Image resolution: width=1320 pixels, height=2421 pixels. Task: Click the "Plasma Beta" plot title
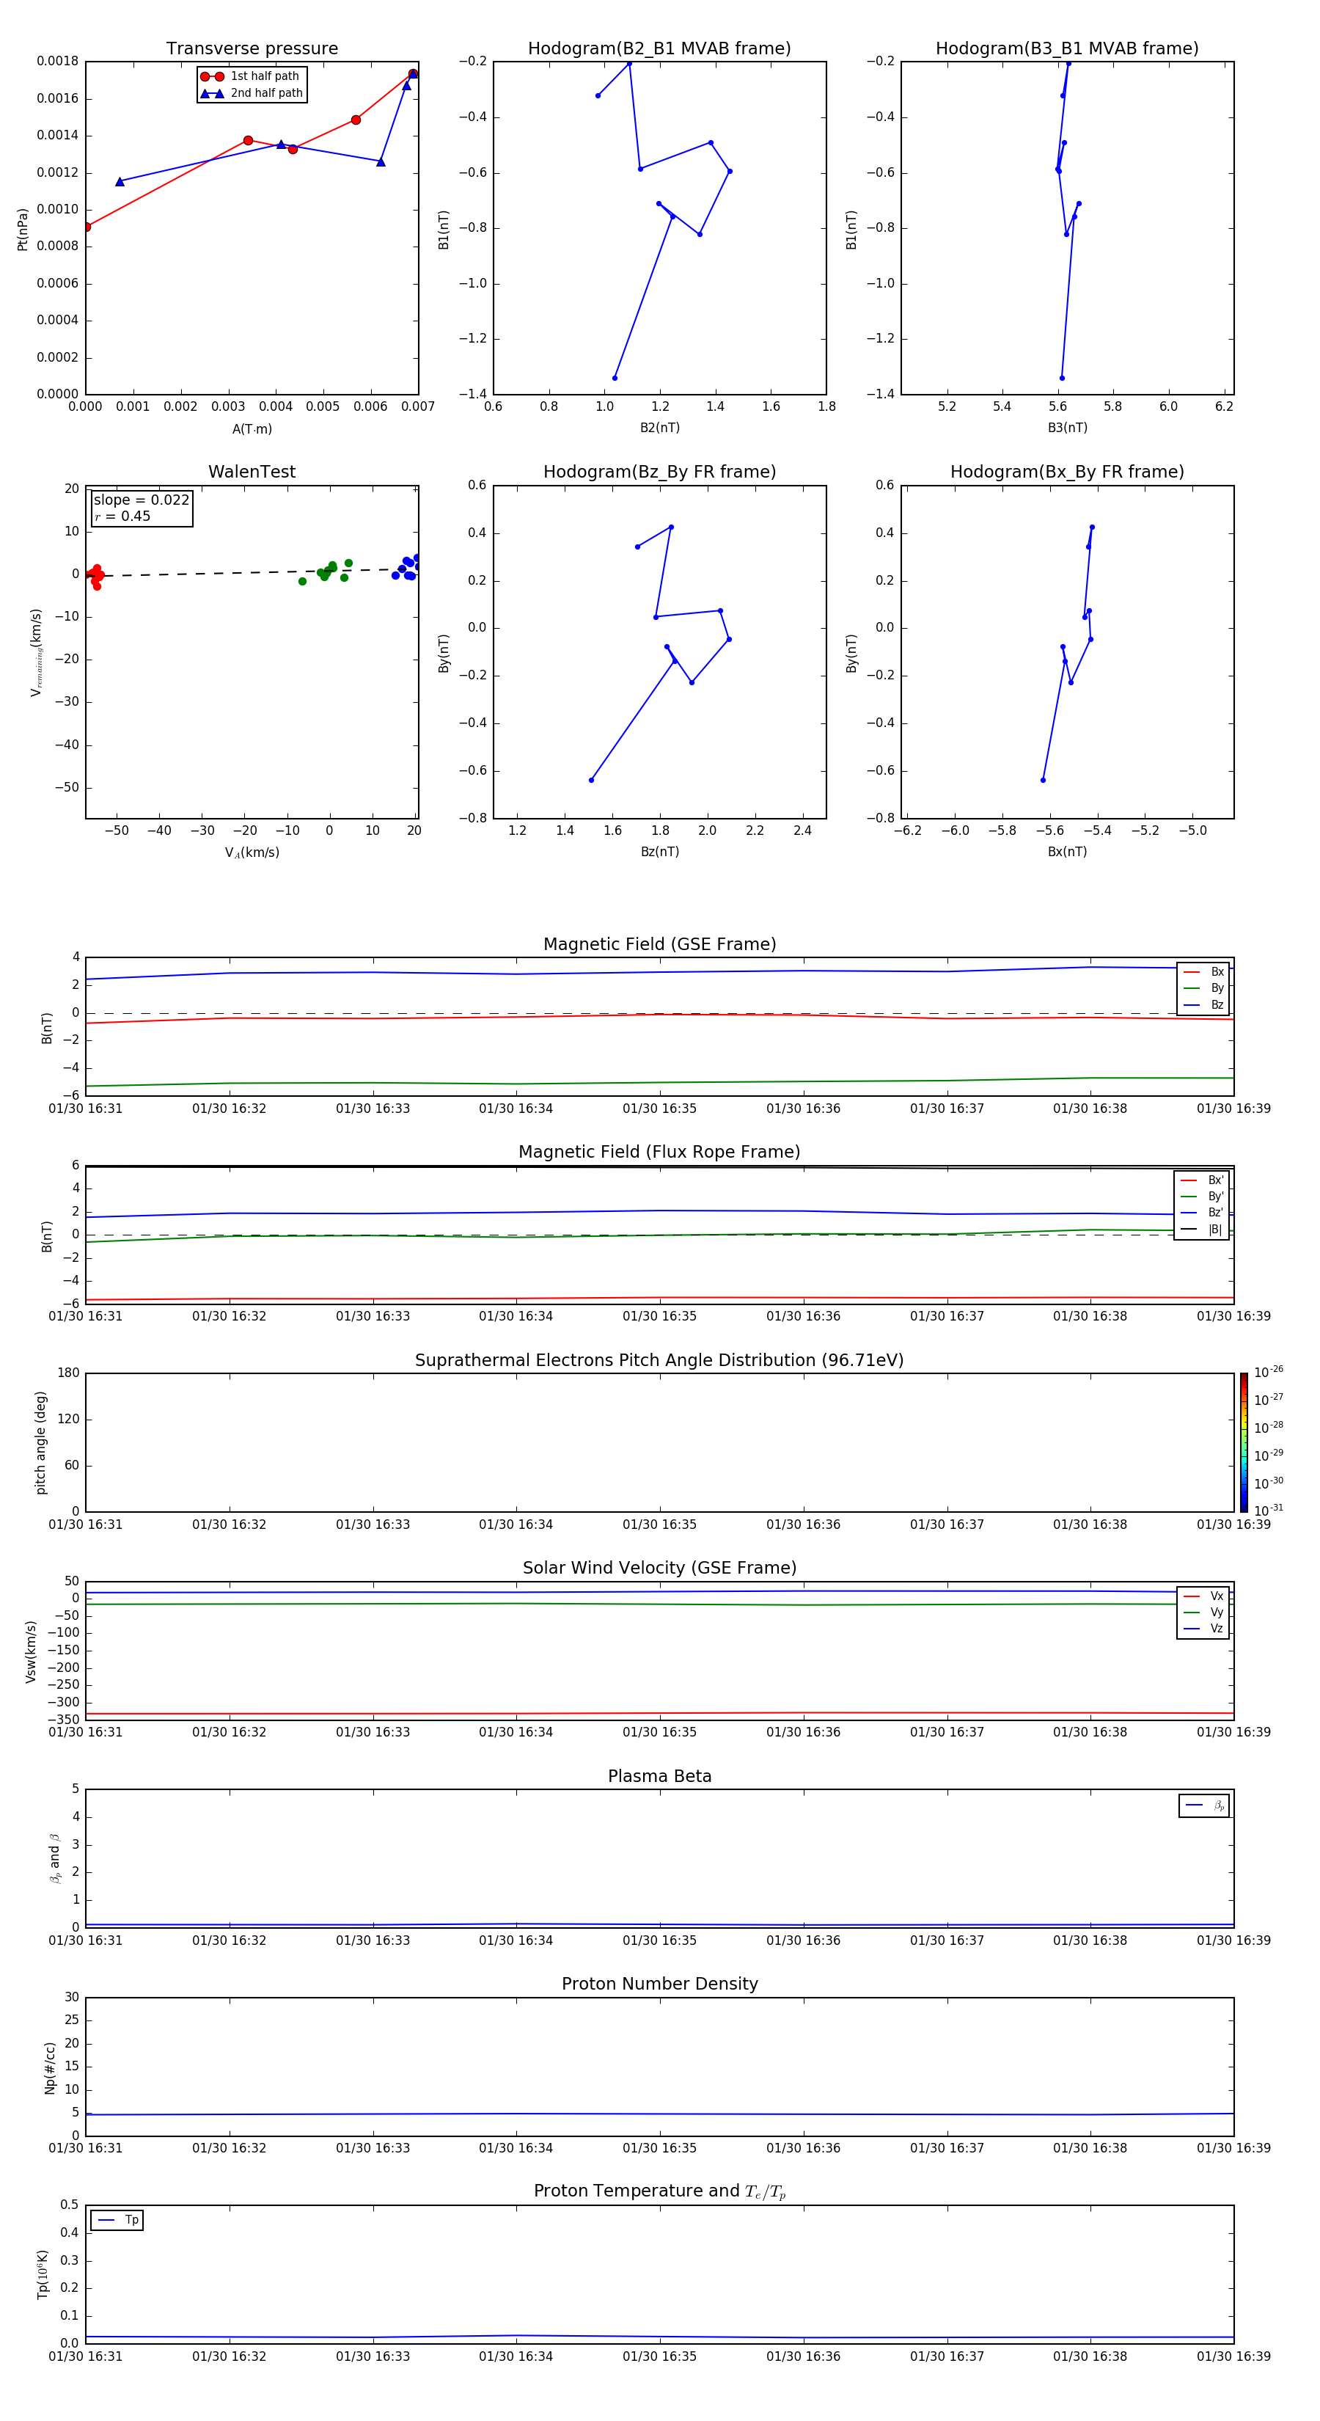pyautogui.click(x=659, y=1776)
